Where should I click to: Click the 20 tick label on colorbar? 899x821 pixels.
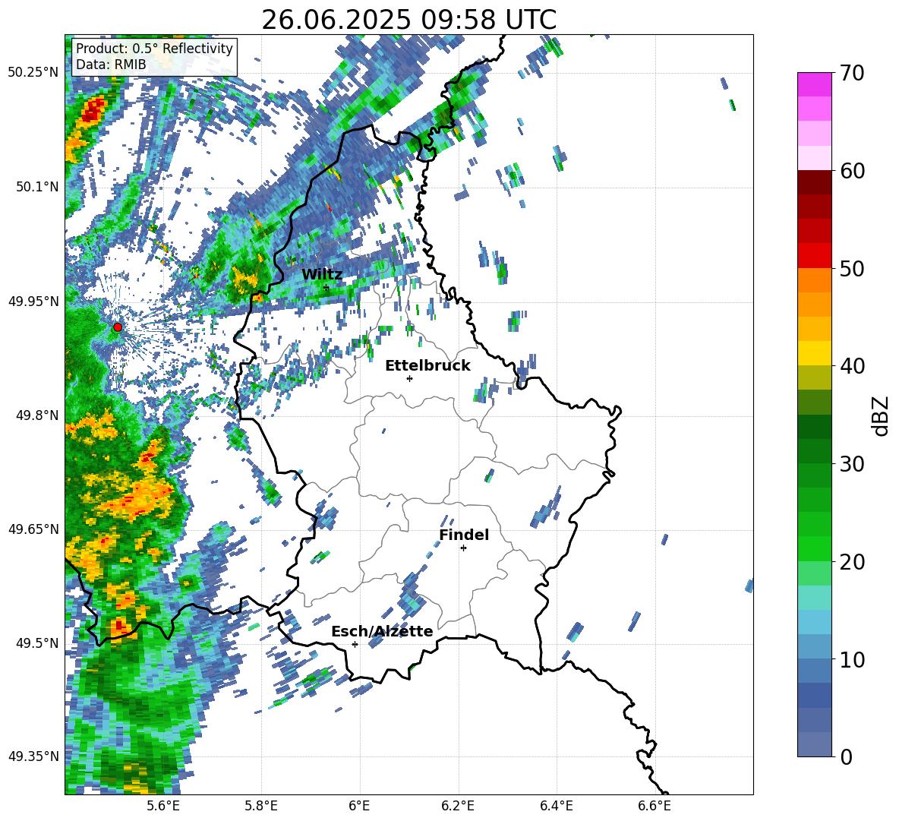click(x=852, y=562)
